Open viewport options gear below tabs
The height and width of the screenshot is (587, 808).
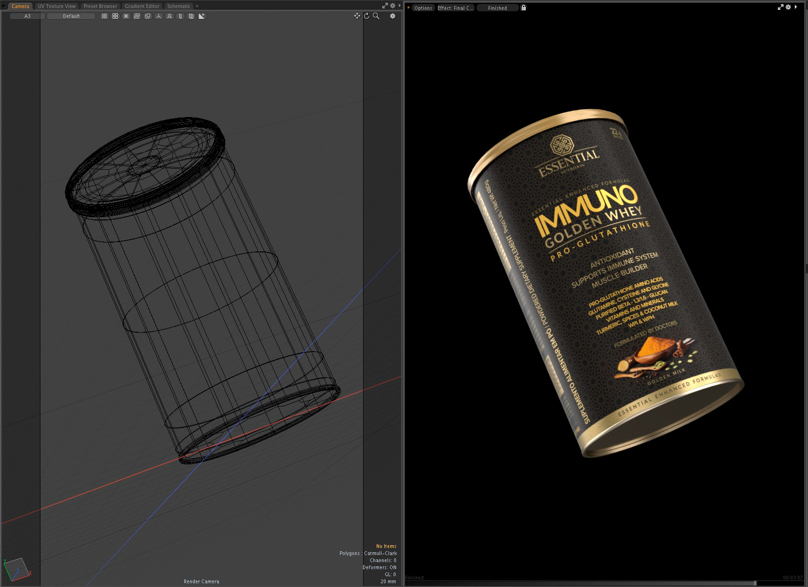coord(393,16)
